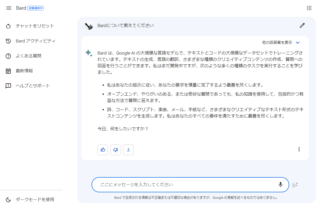318x203 pixels.
Task: Click the intro paragraph starting Bard は、Google AI
Action: (200, 63)
